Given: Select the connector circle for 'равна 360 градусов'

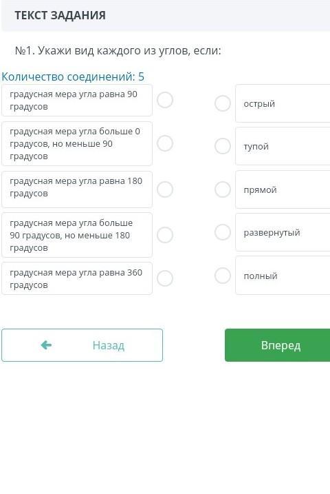Looking at the screenshot, I should [165, 278].
